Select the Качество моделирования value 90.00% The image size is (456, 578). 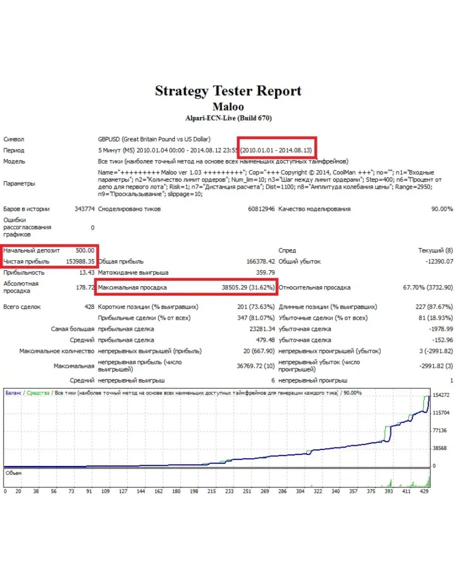coord(442,209)
